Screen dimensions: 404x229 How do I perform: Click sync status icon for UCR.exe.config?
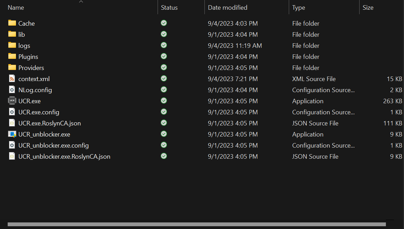point(164,112)
